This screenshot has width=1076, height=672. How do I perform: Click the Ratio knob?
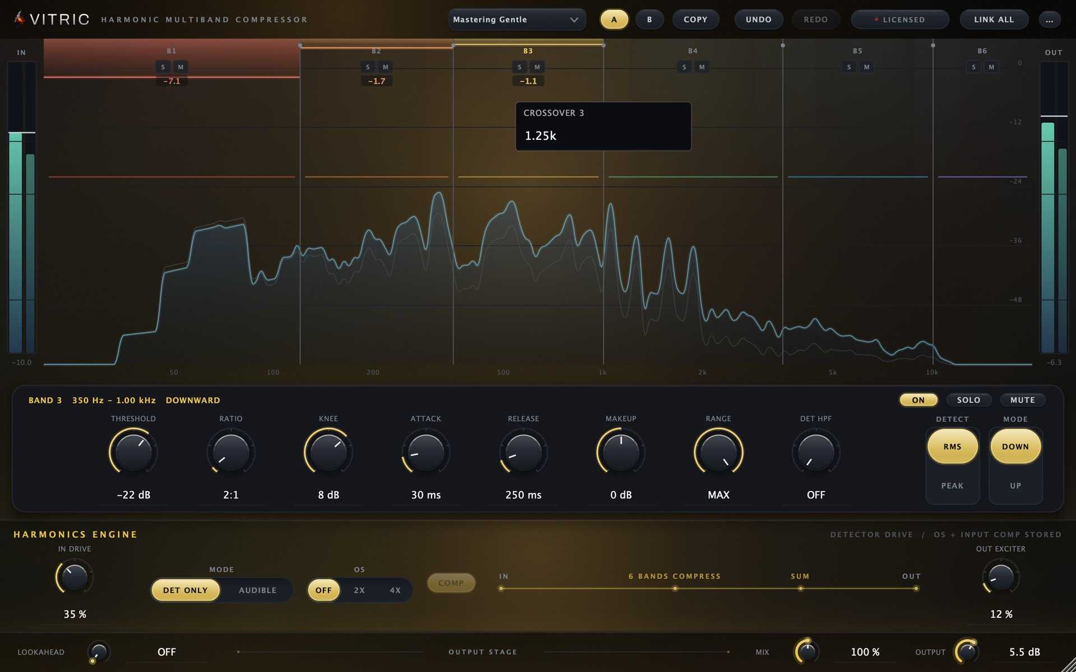[x=231, y=451]
